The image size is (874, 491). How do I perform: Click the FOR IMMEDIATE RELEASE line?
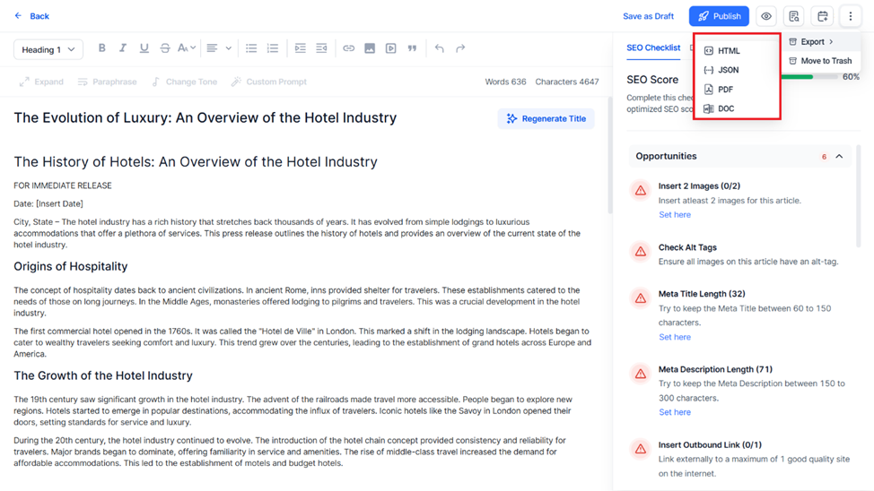pos(63,186)
